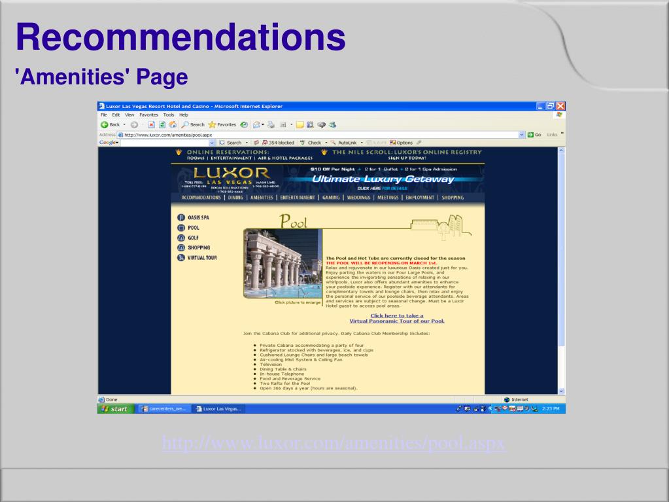Open Employment in Luxor nav bar
Viewport: 669px width, 502px height.
coord(420,198)
